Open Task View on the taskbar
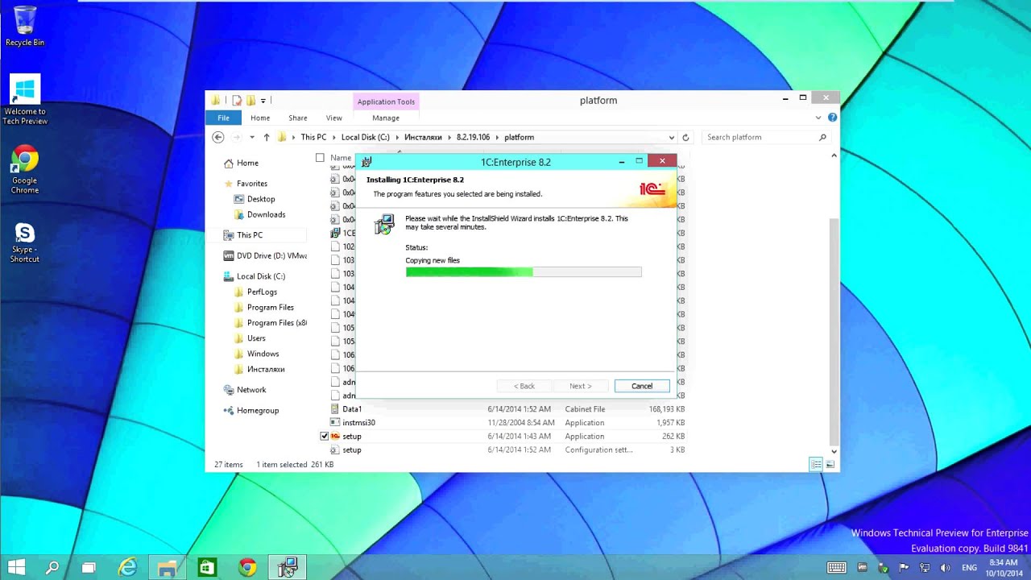 coord(89,568)
